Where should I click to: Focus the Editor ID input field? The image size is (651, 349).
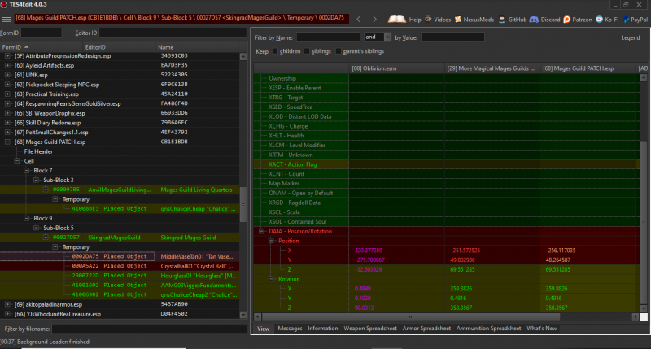(x=173, y=33)
